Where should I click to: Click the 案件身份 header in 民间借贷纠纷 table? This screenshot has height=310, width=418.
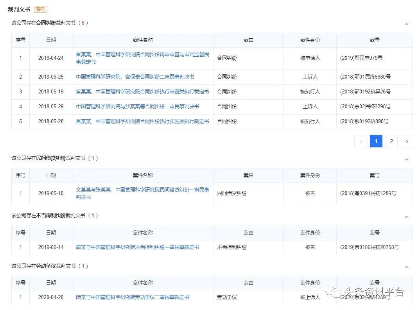coord(310,176)
